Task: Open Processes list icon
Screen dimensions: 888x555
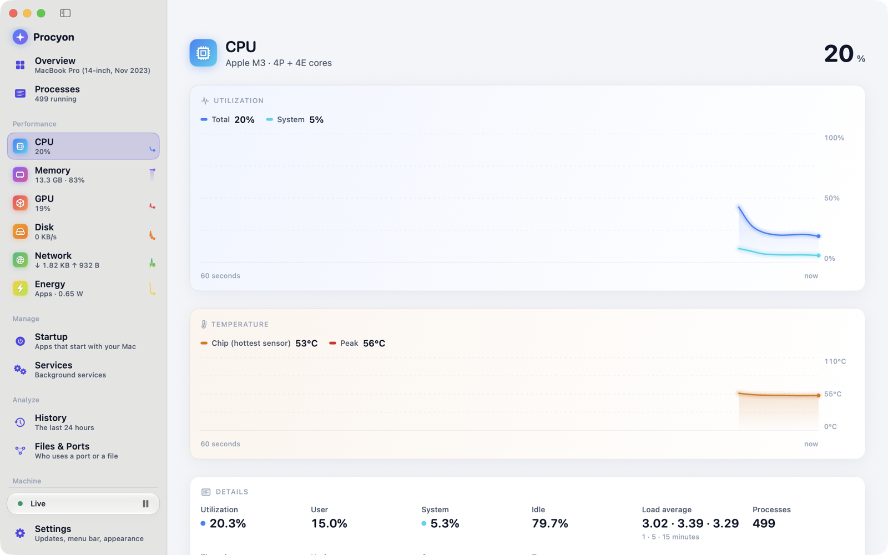Action: tap(20, 94)
